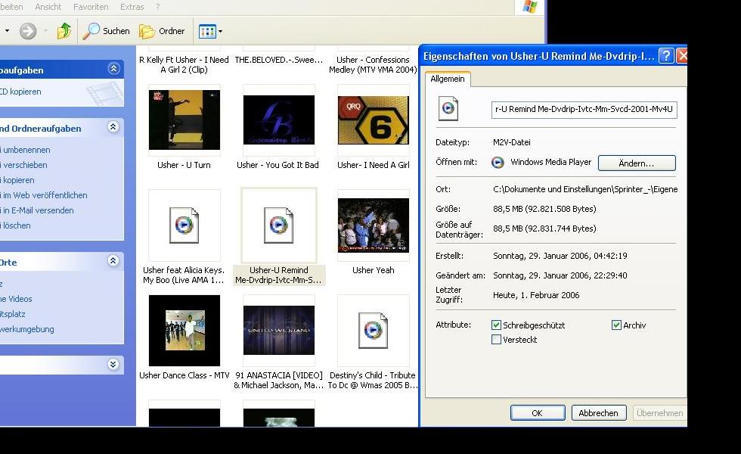Open the view mode dropdown
Image resolution: width=741 pixels, height=454 pixels.
211,31
